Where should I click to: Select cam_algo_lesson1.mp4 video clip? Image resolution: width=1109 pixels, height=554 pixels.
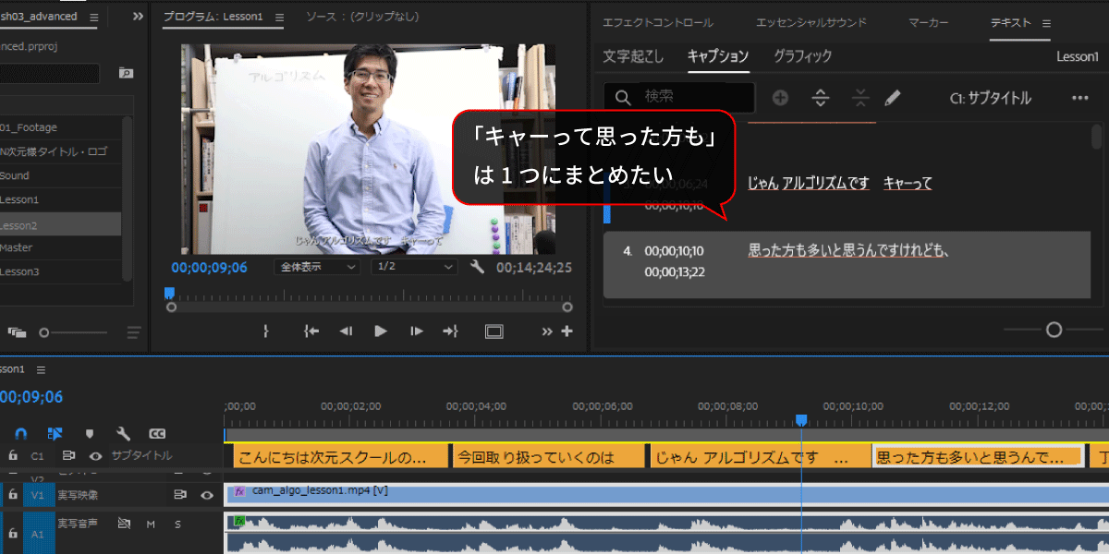pos(666,494)
